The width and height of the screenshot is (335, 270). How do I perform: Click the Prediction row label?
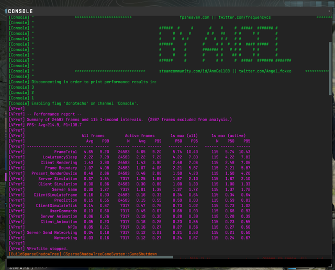point(65,200)
